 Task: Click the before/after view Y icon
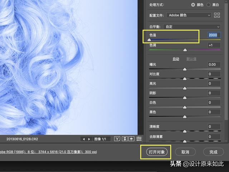(117, 139)
